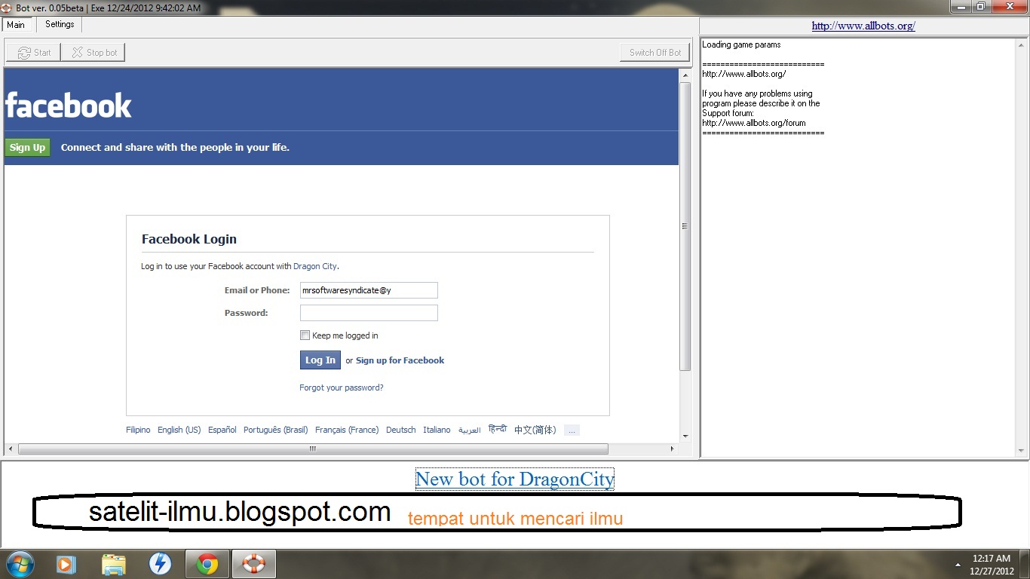Click the taskbar clock
The width and height of the screenshot is (1030, 579).
[992, 565]
